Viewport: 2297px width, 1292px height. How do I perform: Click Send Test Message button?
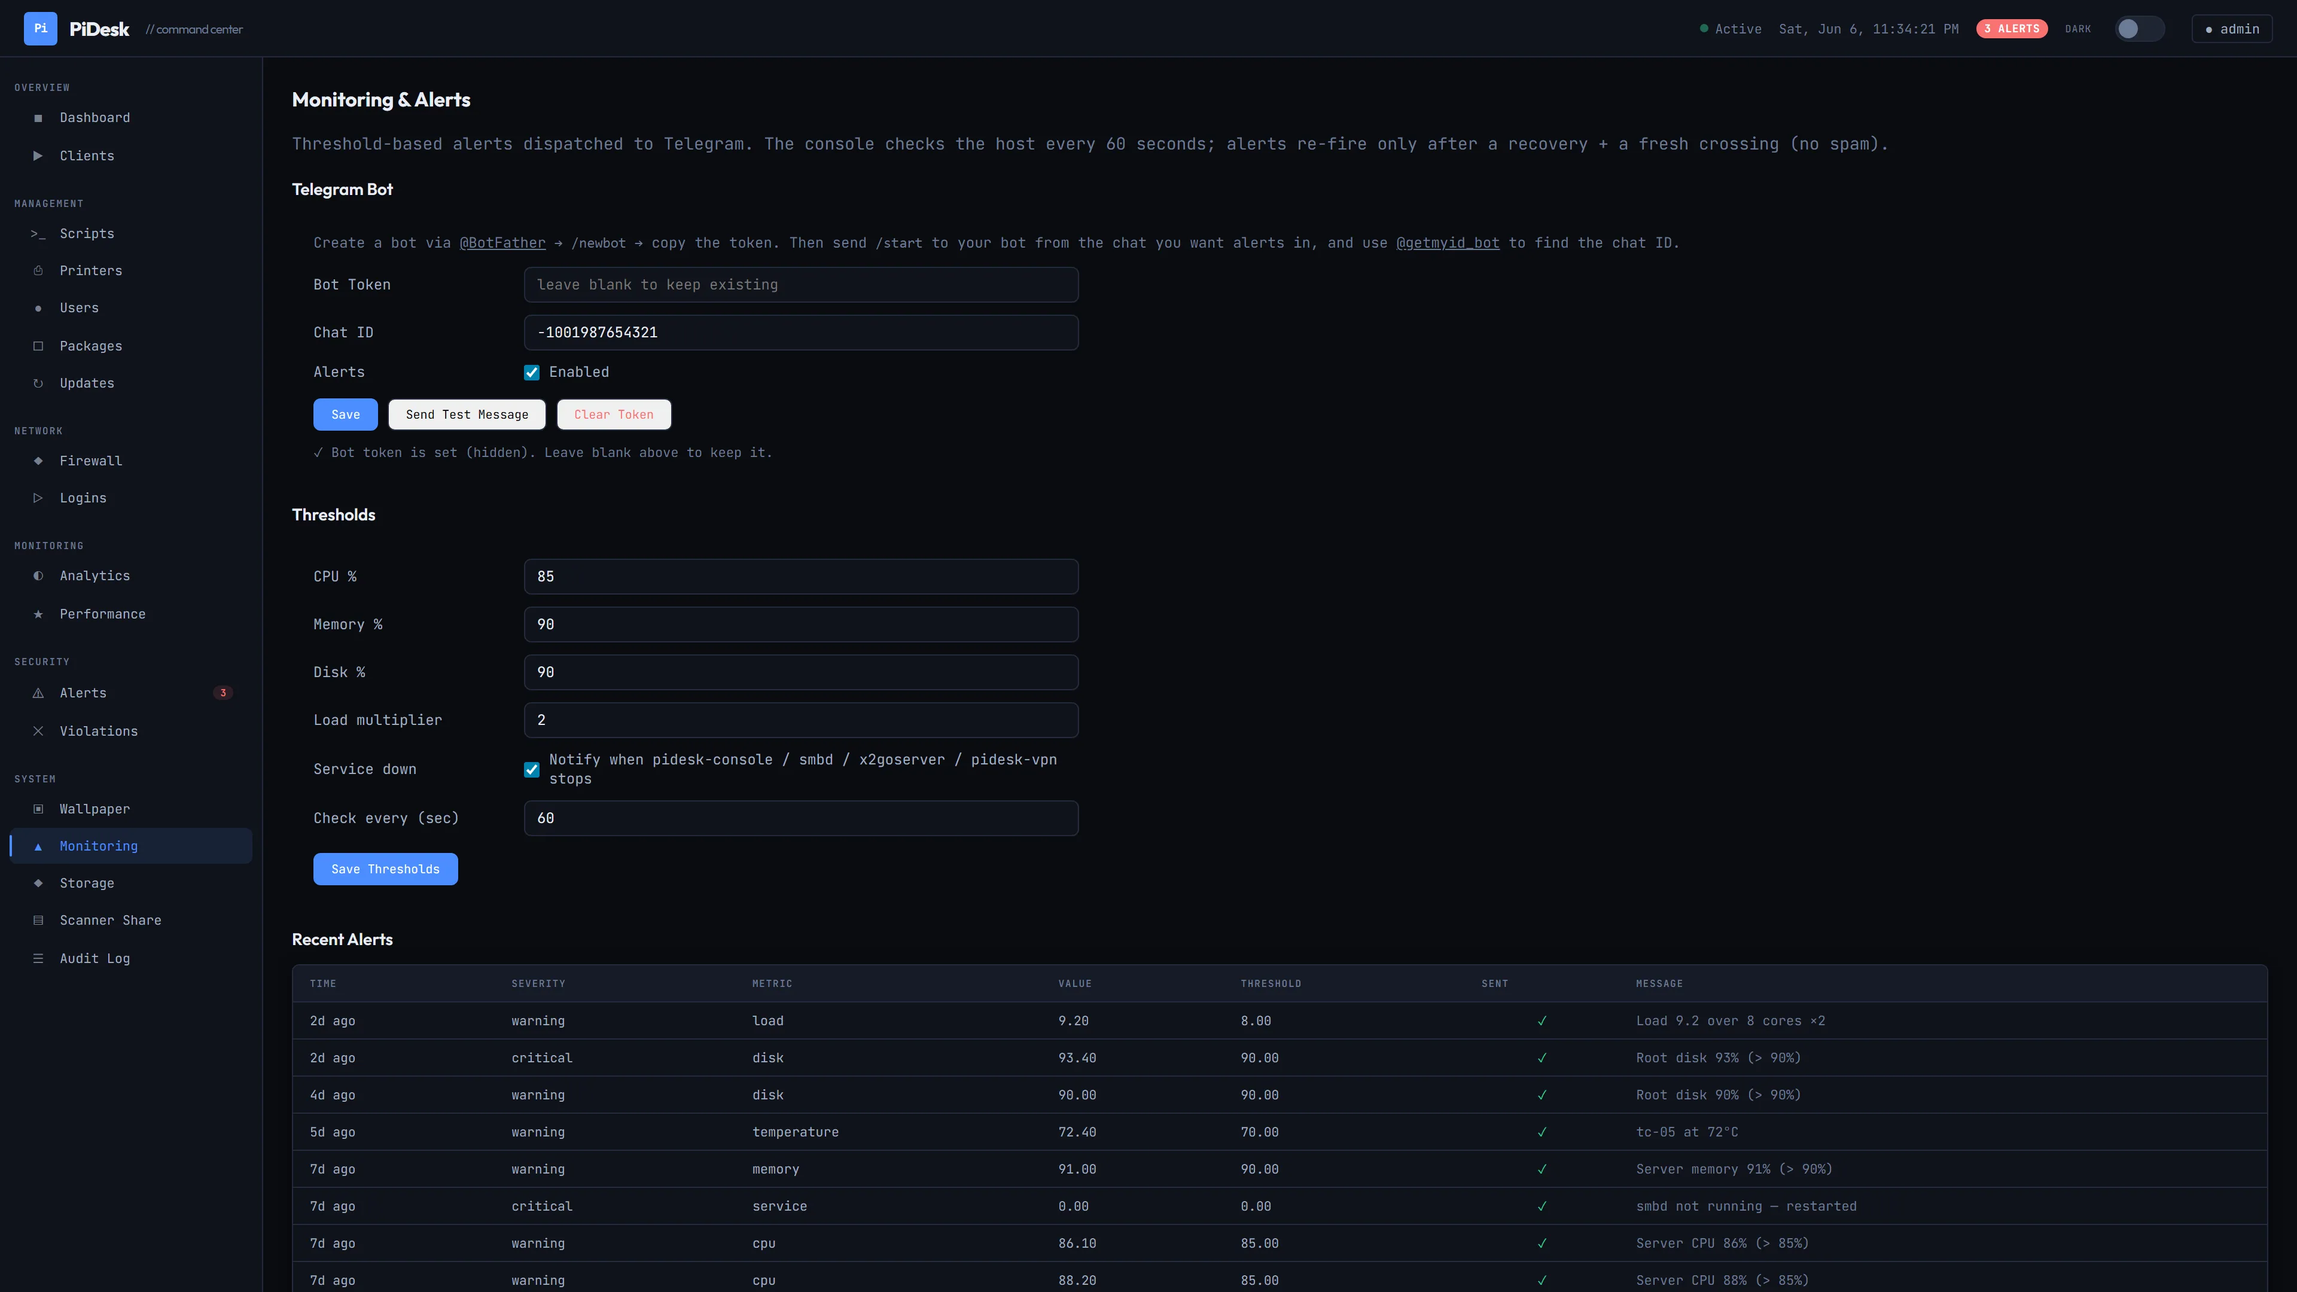coord(467,415)
